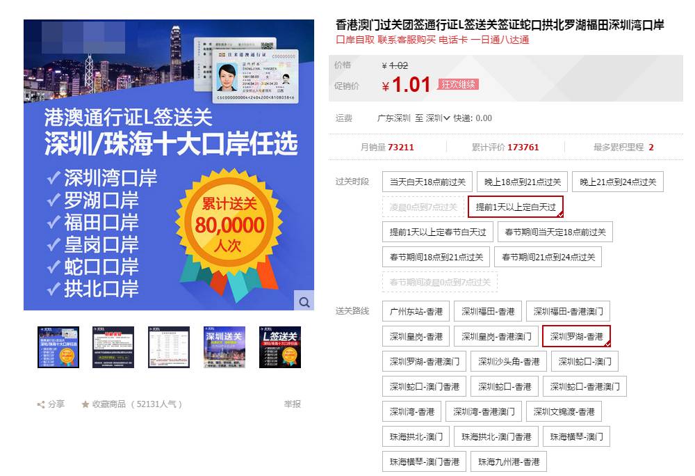Image resolution: width=695 pixels, height=476 pixels.
Task: Open the first blue product thumbnail
Action: pos(58,347)
